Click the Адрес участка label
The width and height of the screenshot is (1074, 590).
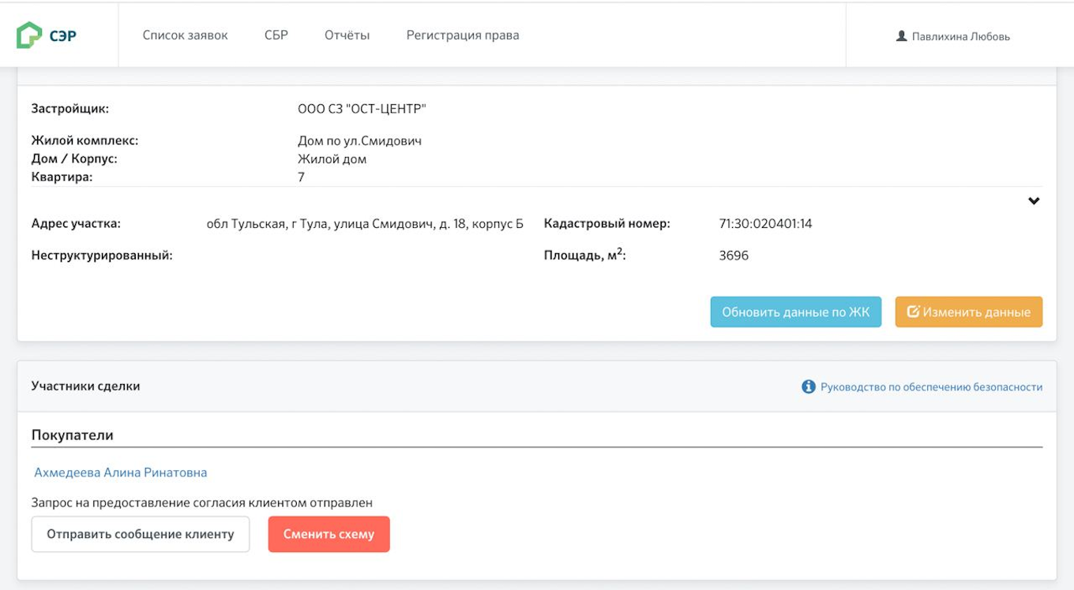[x=76, y=224]
